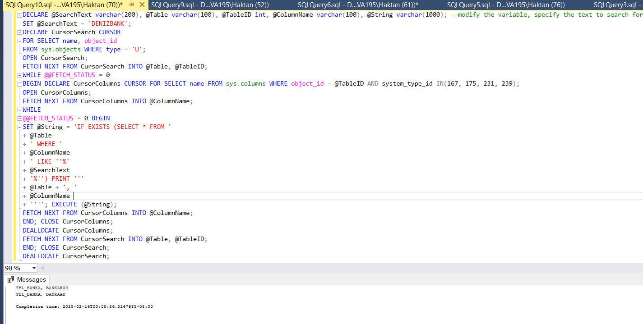Click the IN(167, 175, 231, 239) text

pos(476,84)
